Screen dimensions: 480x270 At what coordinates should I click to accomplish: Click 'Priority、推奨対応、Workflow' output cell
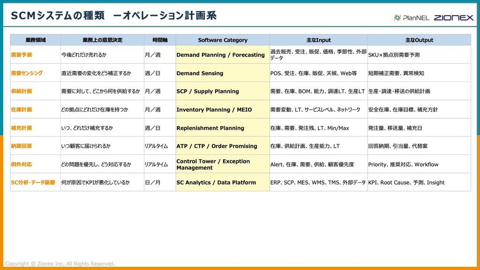pyautogui.click(x=419, y=165)
